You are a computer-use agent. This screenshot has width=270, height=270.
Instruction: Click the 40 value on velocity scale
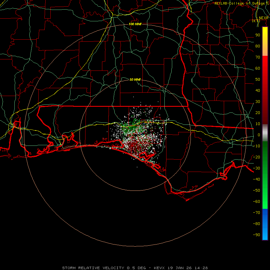point(258,91)
